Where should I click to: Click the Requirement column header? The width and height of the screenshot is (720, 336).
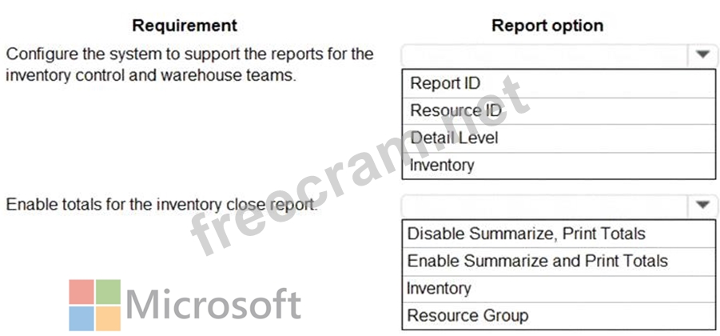[185, 26]
